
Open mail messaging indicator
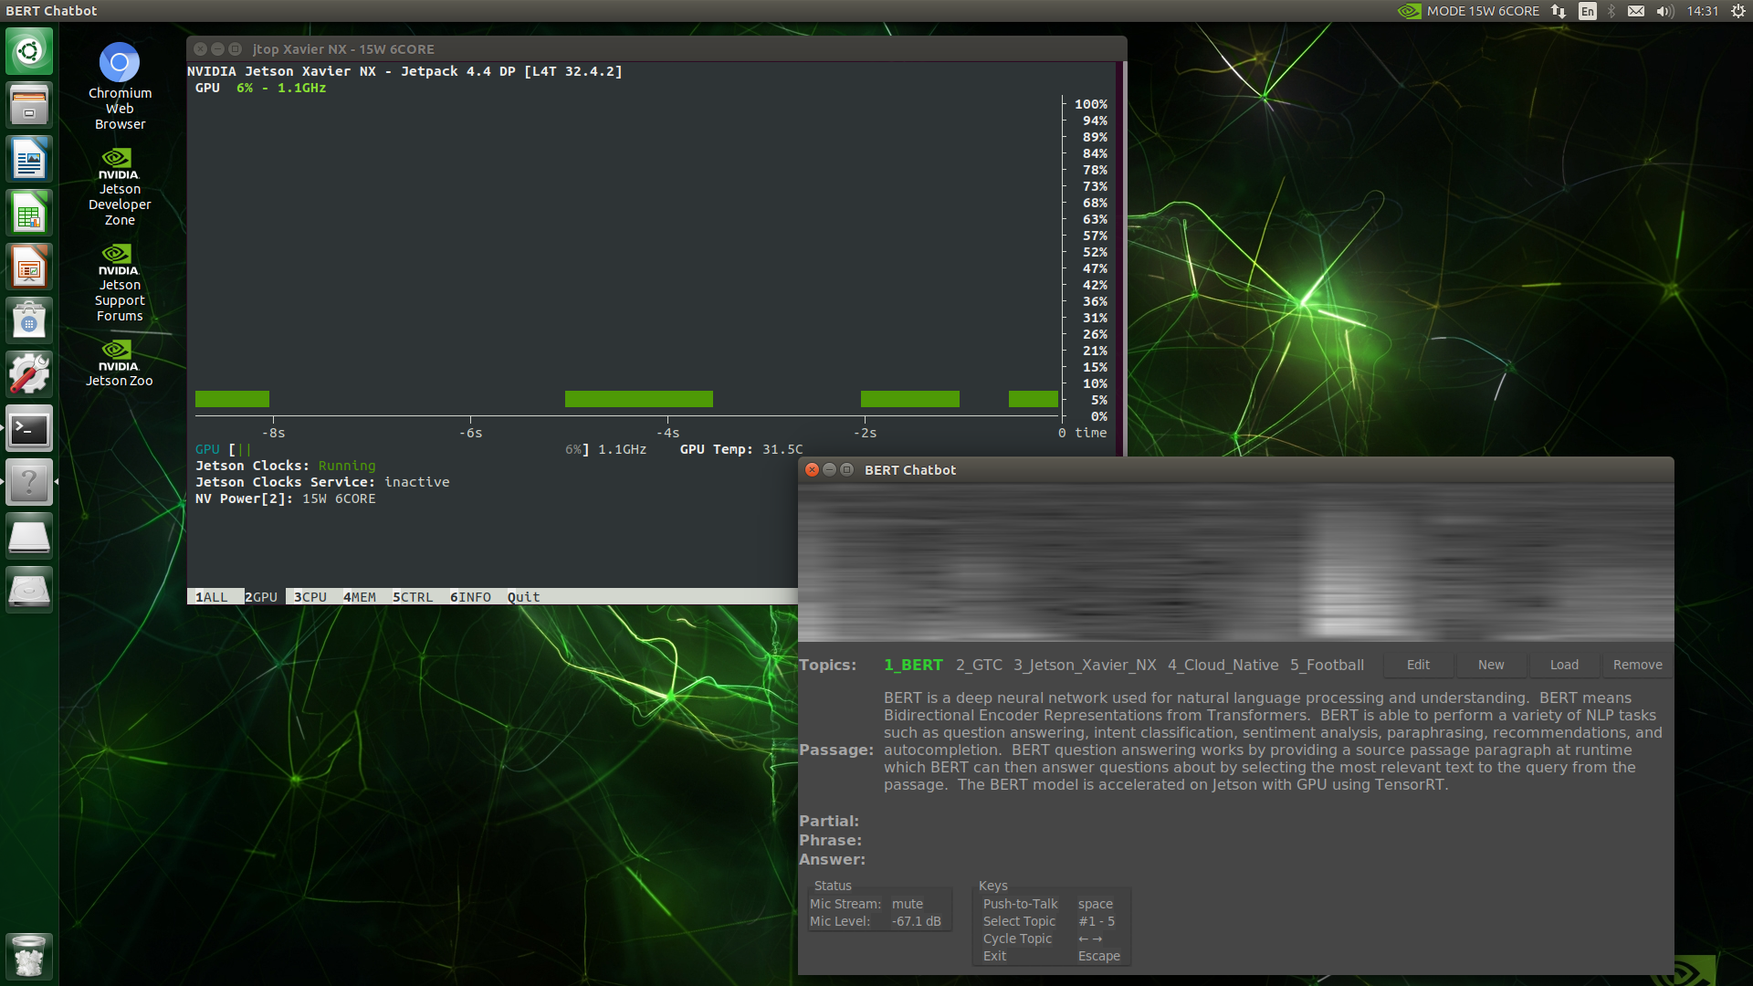click(x=1636, y=11)
